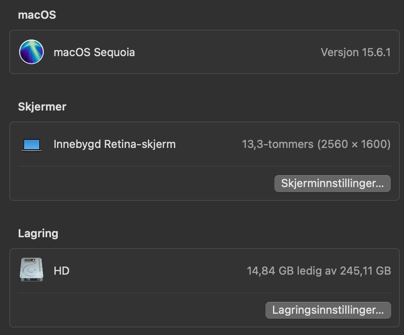Viewport: 404px width, 335px height.
Task: Click the 245,11 GB total capacity value
Action: [x=365, y=271]
